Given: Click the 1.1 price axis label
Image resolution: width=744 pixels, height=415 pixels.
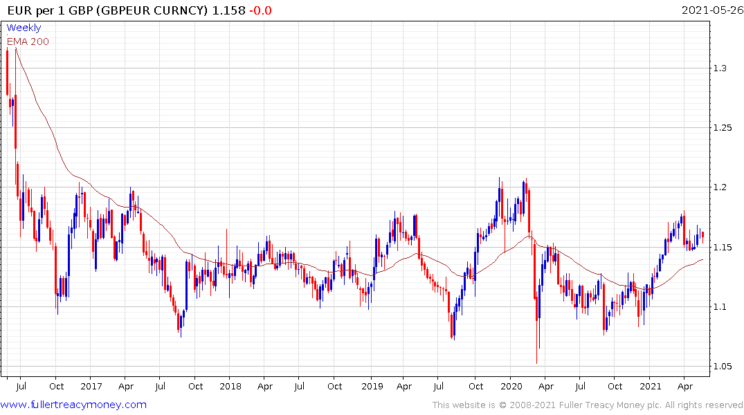Looking at the screenshot, I should [x=720, y=307].
